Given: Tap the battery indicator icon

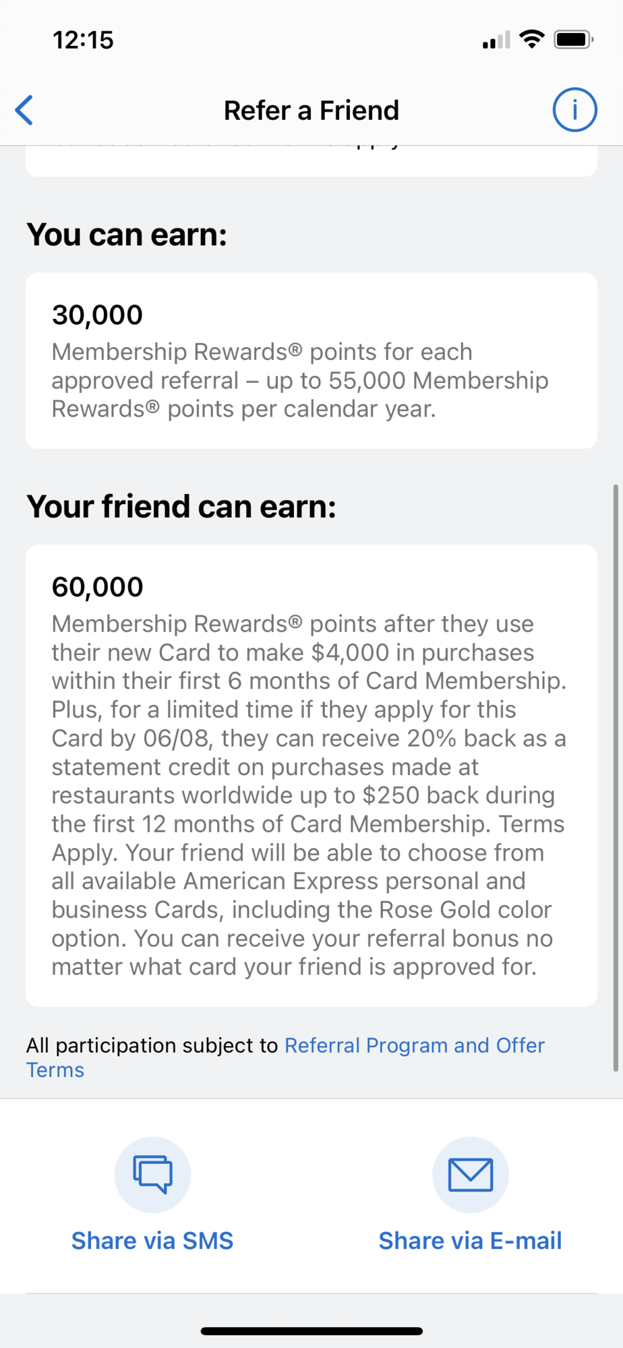Looking at the screenshot, I should [574, 40].
